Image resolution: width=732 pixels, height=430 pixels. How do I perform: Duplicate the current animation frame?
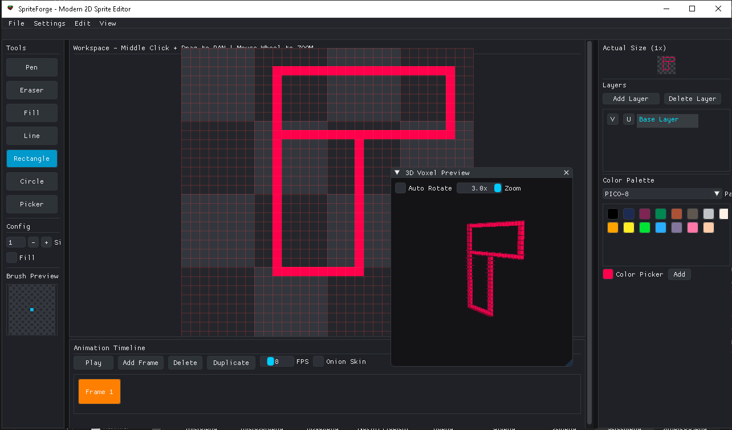(231, 363)
